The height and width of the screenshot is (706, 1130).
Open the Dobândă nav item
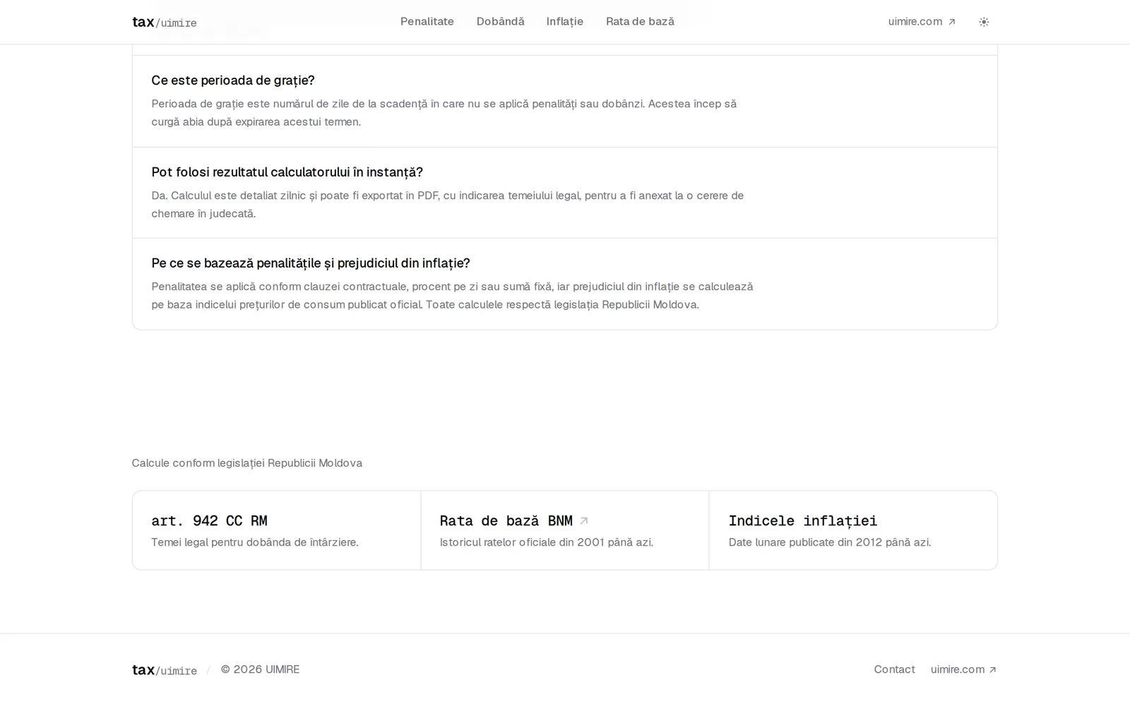tap(501, 22)
